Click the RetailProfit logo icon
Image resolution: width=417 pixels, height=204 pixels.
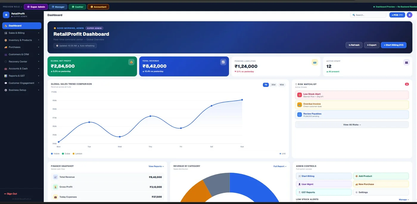click(6, 15)
